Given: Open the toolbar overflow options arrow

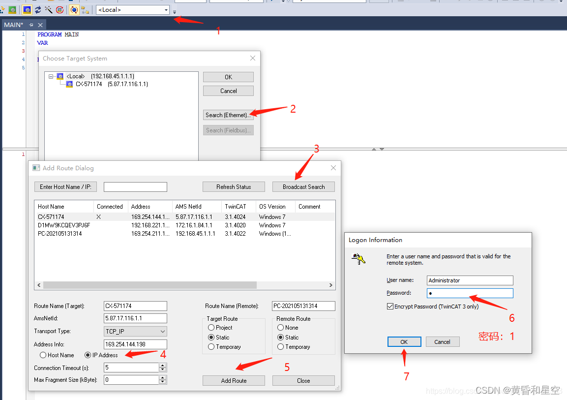Looking at the screenshot, I should (175, 12).
